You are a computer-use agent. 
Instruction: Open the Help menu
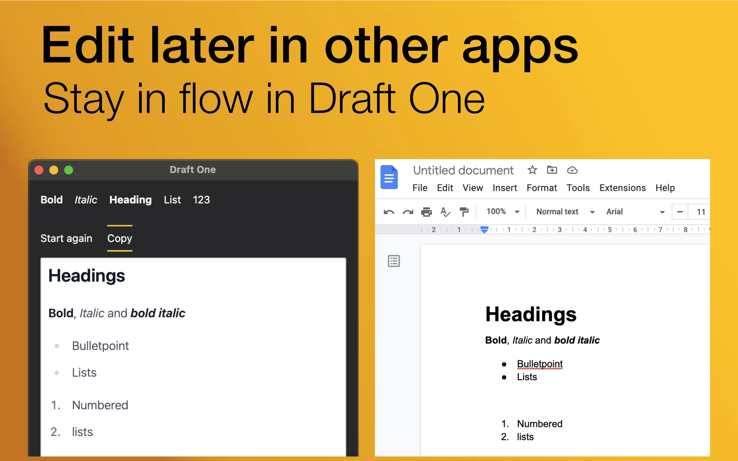click(665, 188)
